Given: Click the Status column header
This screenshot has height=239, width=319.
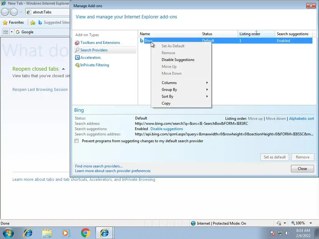Looking at the screenshot, I should (x=219, y=34).
